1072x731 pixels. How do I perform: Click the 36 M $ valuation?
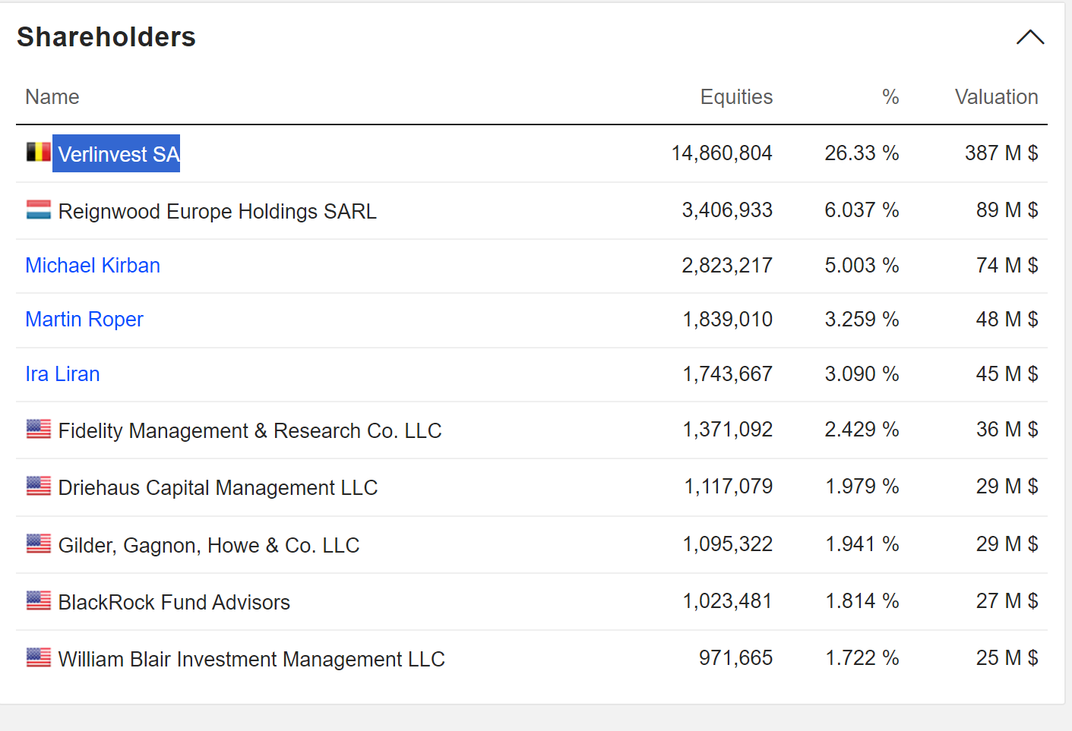1007,429
